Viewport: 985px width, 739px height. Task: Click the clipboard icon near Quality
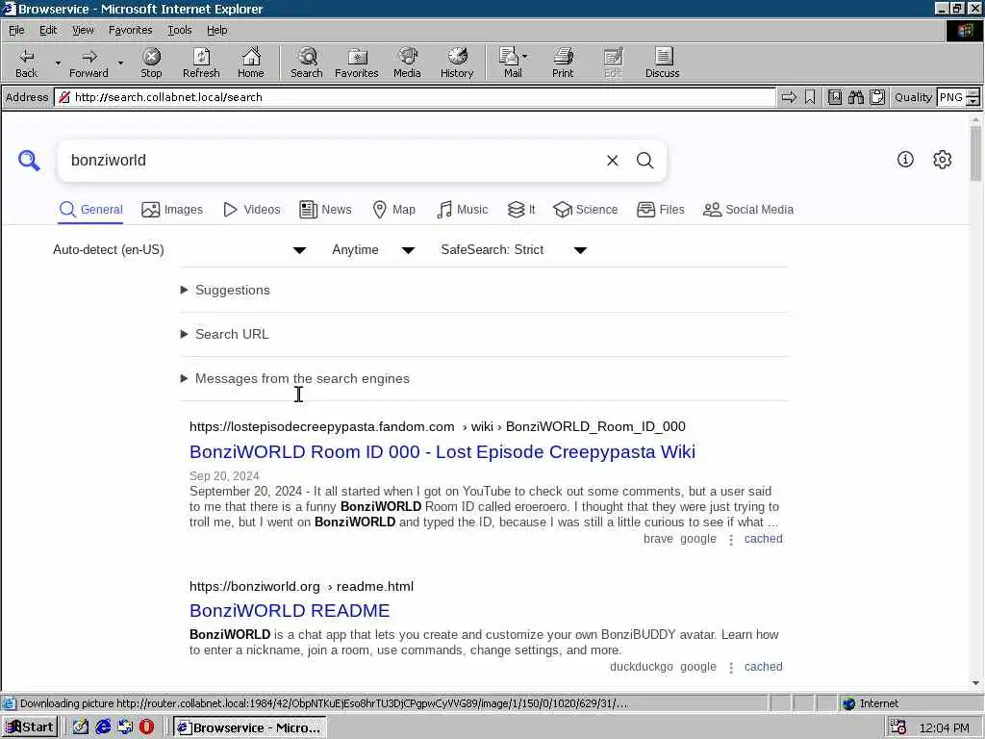pyautogui.click(x=877, y=97)
